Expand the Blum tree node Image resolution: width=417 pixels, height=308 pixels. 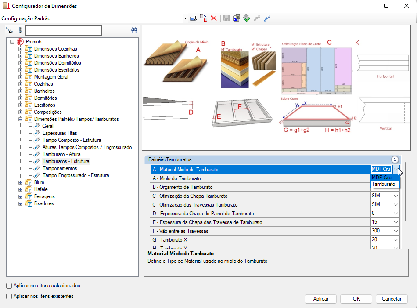click(21, 182)
